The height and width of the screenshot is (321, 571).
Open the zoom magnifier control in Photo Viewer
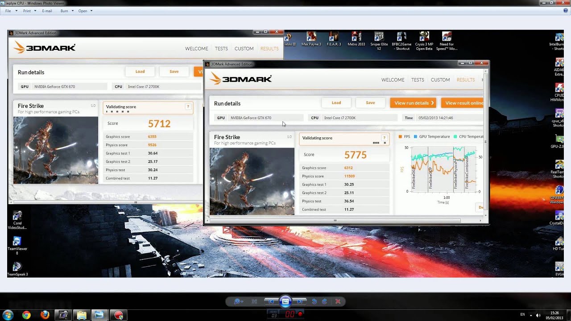(239, 301)
